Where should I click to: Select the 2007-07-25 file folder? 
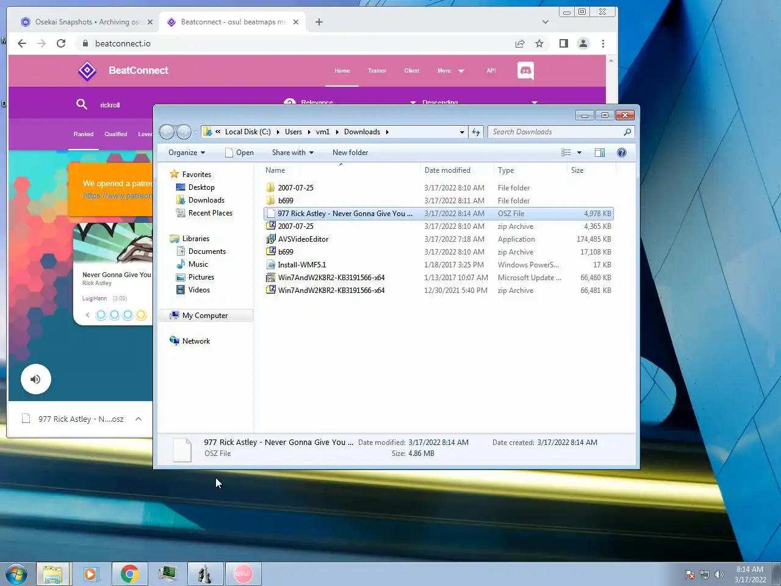pyautogui.click(x=438, y=188)
